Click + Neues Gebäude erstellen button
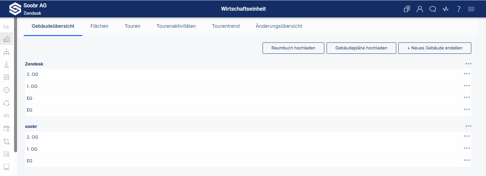 pyautogui.click(x=435, y=48)
